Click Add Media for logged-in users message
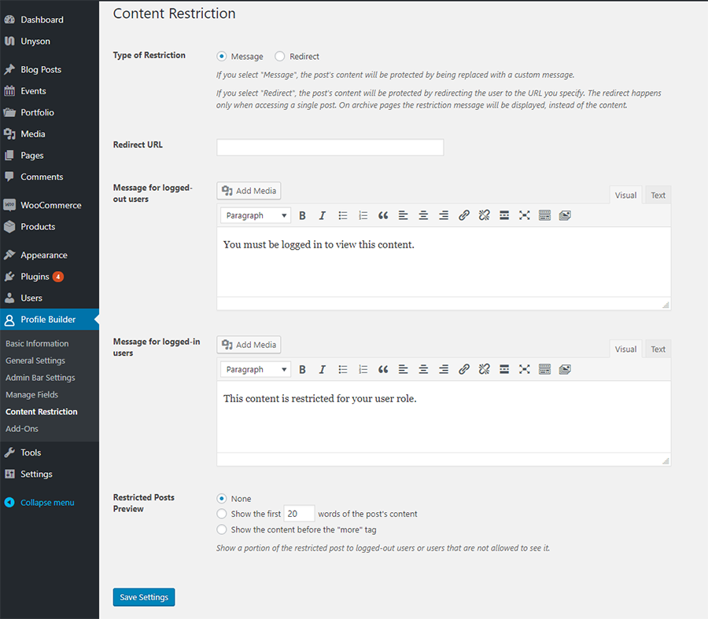This screenshot has width=708, height=619. pos(249,345)
